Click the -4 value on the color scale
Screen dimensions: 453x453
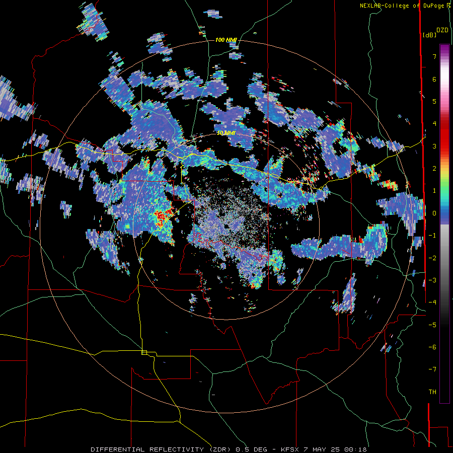coord(432,303)
